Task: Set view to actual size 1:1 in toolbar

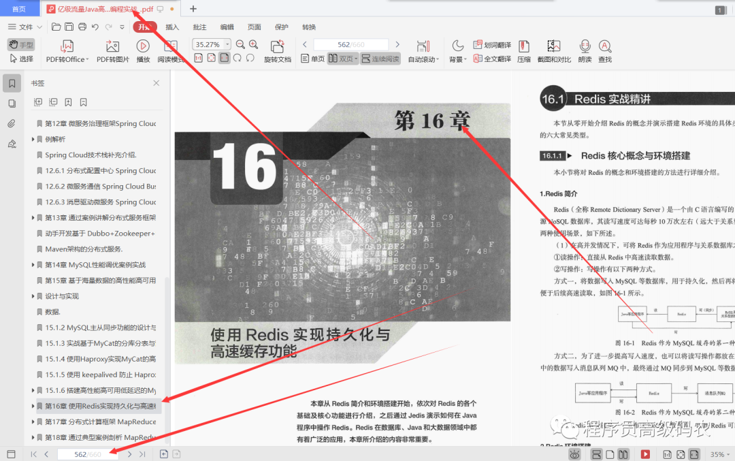Action: [198, 58]
